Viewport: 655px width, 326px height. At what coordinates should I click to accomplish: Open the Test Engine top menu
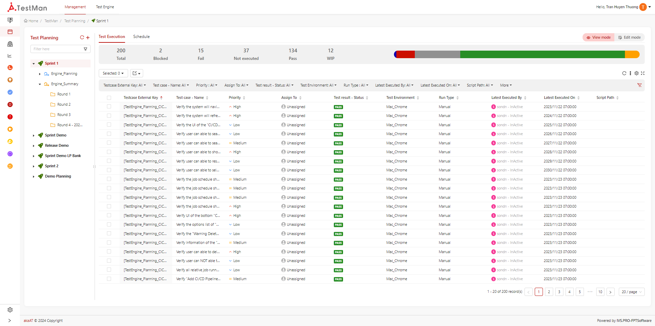click(105, 7)
